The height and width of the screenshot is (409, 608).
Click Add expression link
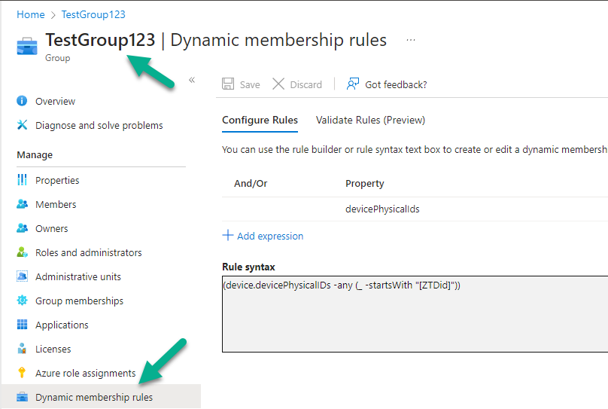tap(270, 236)
